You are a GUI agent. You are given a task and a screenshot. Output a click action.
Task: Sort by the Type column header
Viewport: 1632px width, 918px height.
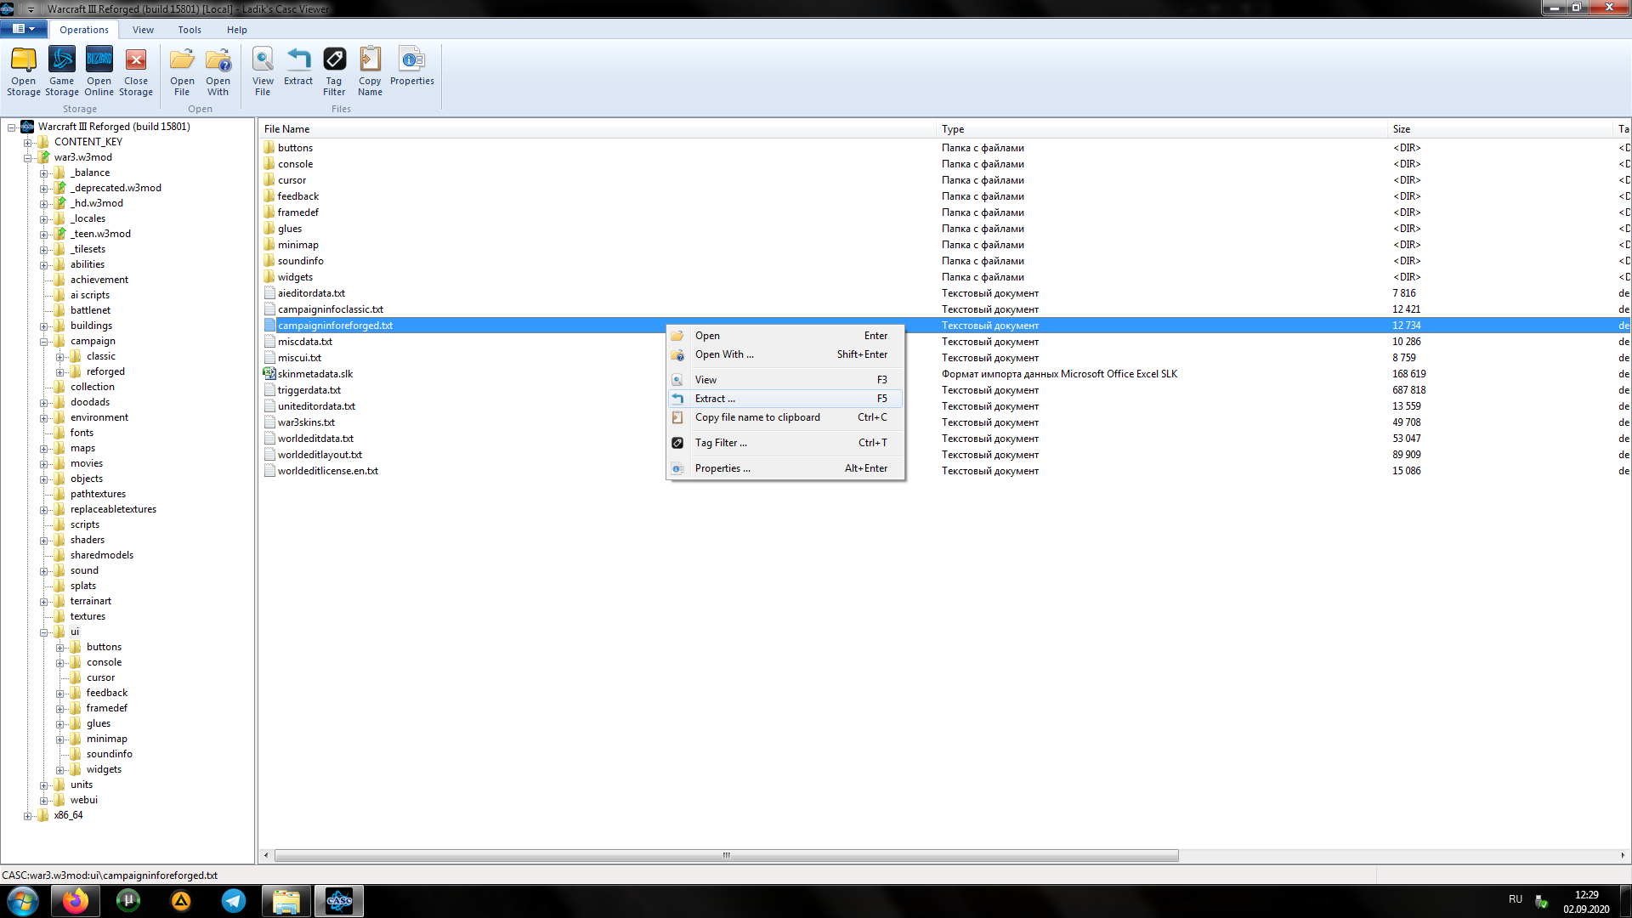(1162, 129)
